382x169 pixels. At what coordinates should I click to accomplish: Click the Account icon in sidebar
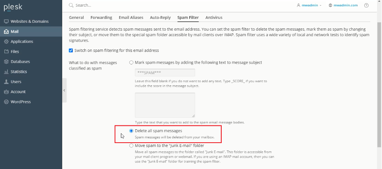(6, 92)
